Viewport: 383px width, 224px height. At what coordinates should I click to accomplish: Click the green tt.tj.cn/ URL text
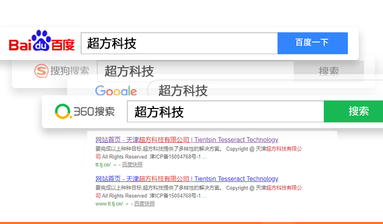(103, 165)
